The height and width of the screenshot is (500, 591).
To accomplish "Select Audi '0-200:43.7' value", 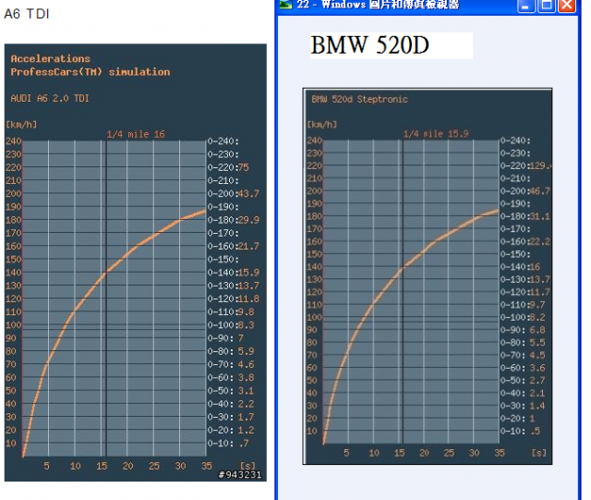I will click(234, 193).
